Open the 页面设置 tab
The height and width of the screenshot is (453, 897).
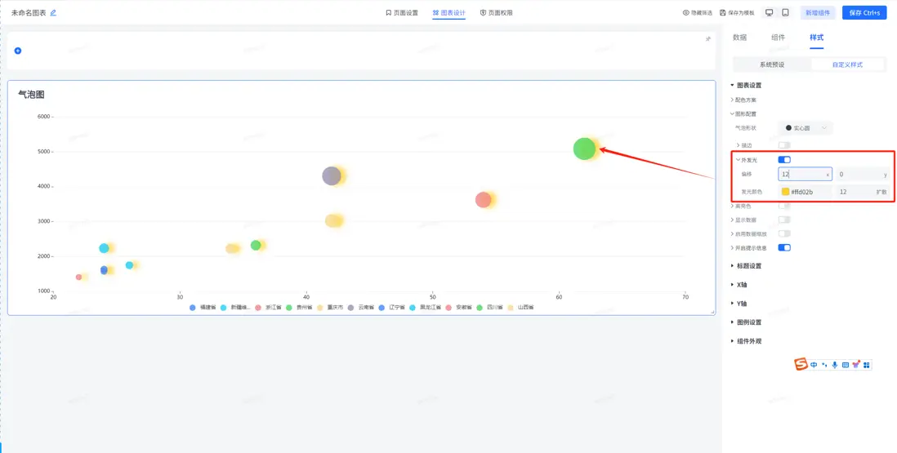(402, 12)
